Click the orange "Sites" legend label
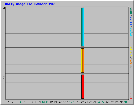 [x=131, y=64]
